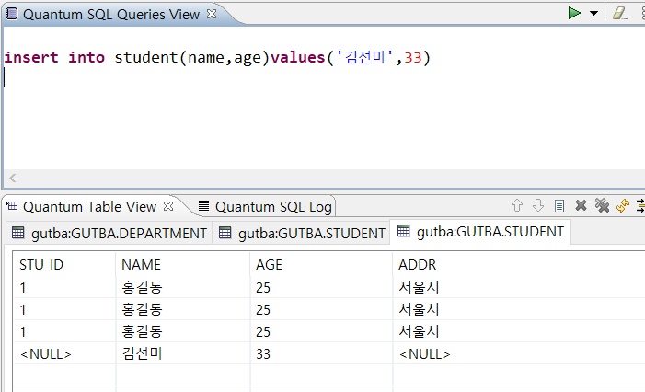Switch to the Quantum Table View tab

tap(89, 206)
